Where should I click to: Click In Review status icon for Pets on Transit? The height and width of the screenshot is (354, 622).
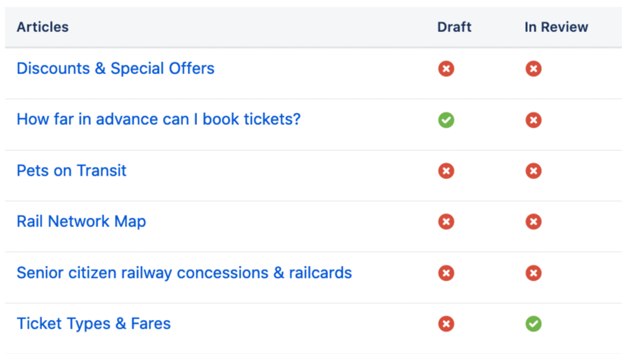[533, 171]
